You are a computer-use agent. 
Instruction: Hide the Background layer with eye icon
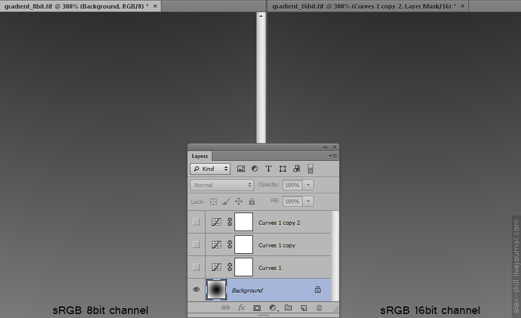point(196,290)
